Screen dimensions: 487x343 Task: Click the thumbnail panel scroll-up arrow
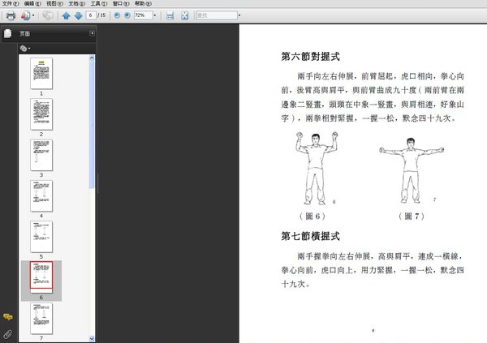92,58
